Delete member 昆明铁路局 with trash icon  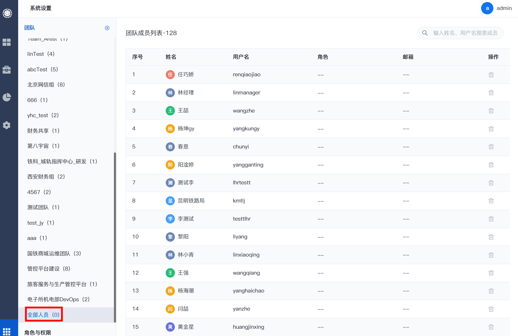coord(491,201)
